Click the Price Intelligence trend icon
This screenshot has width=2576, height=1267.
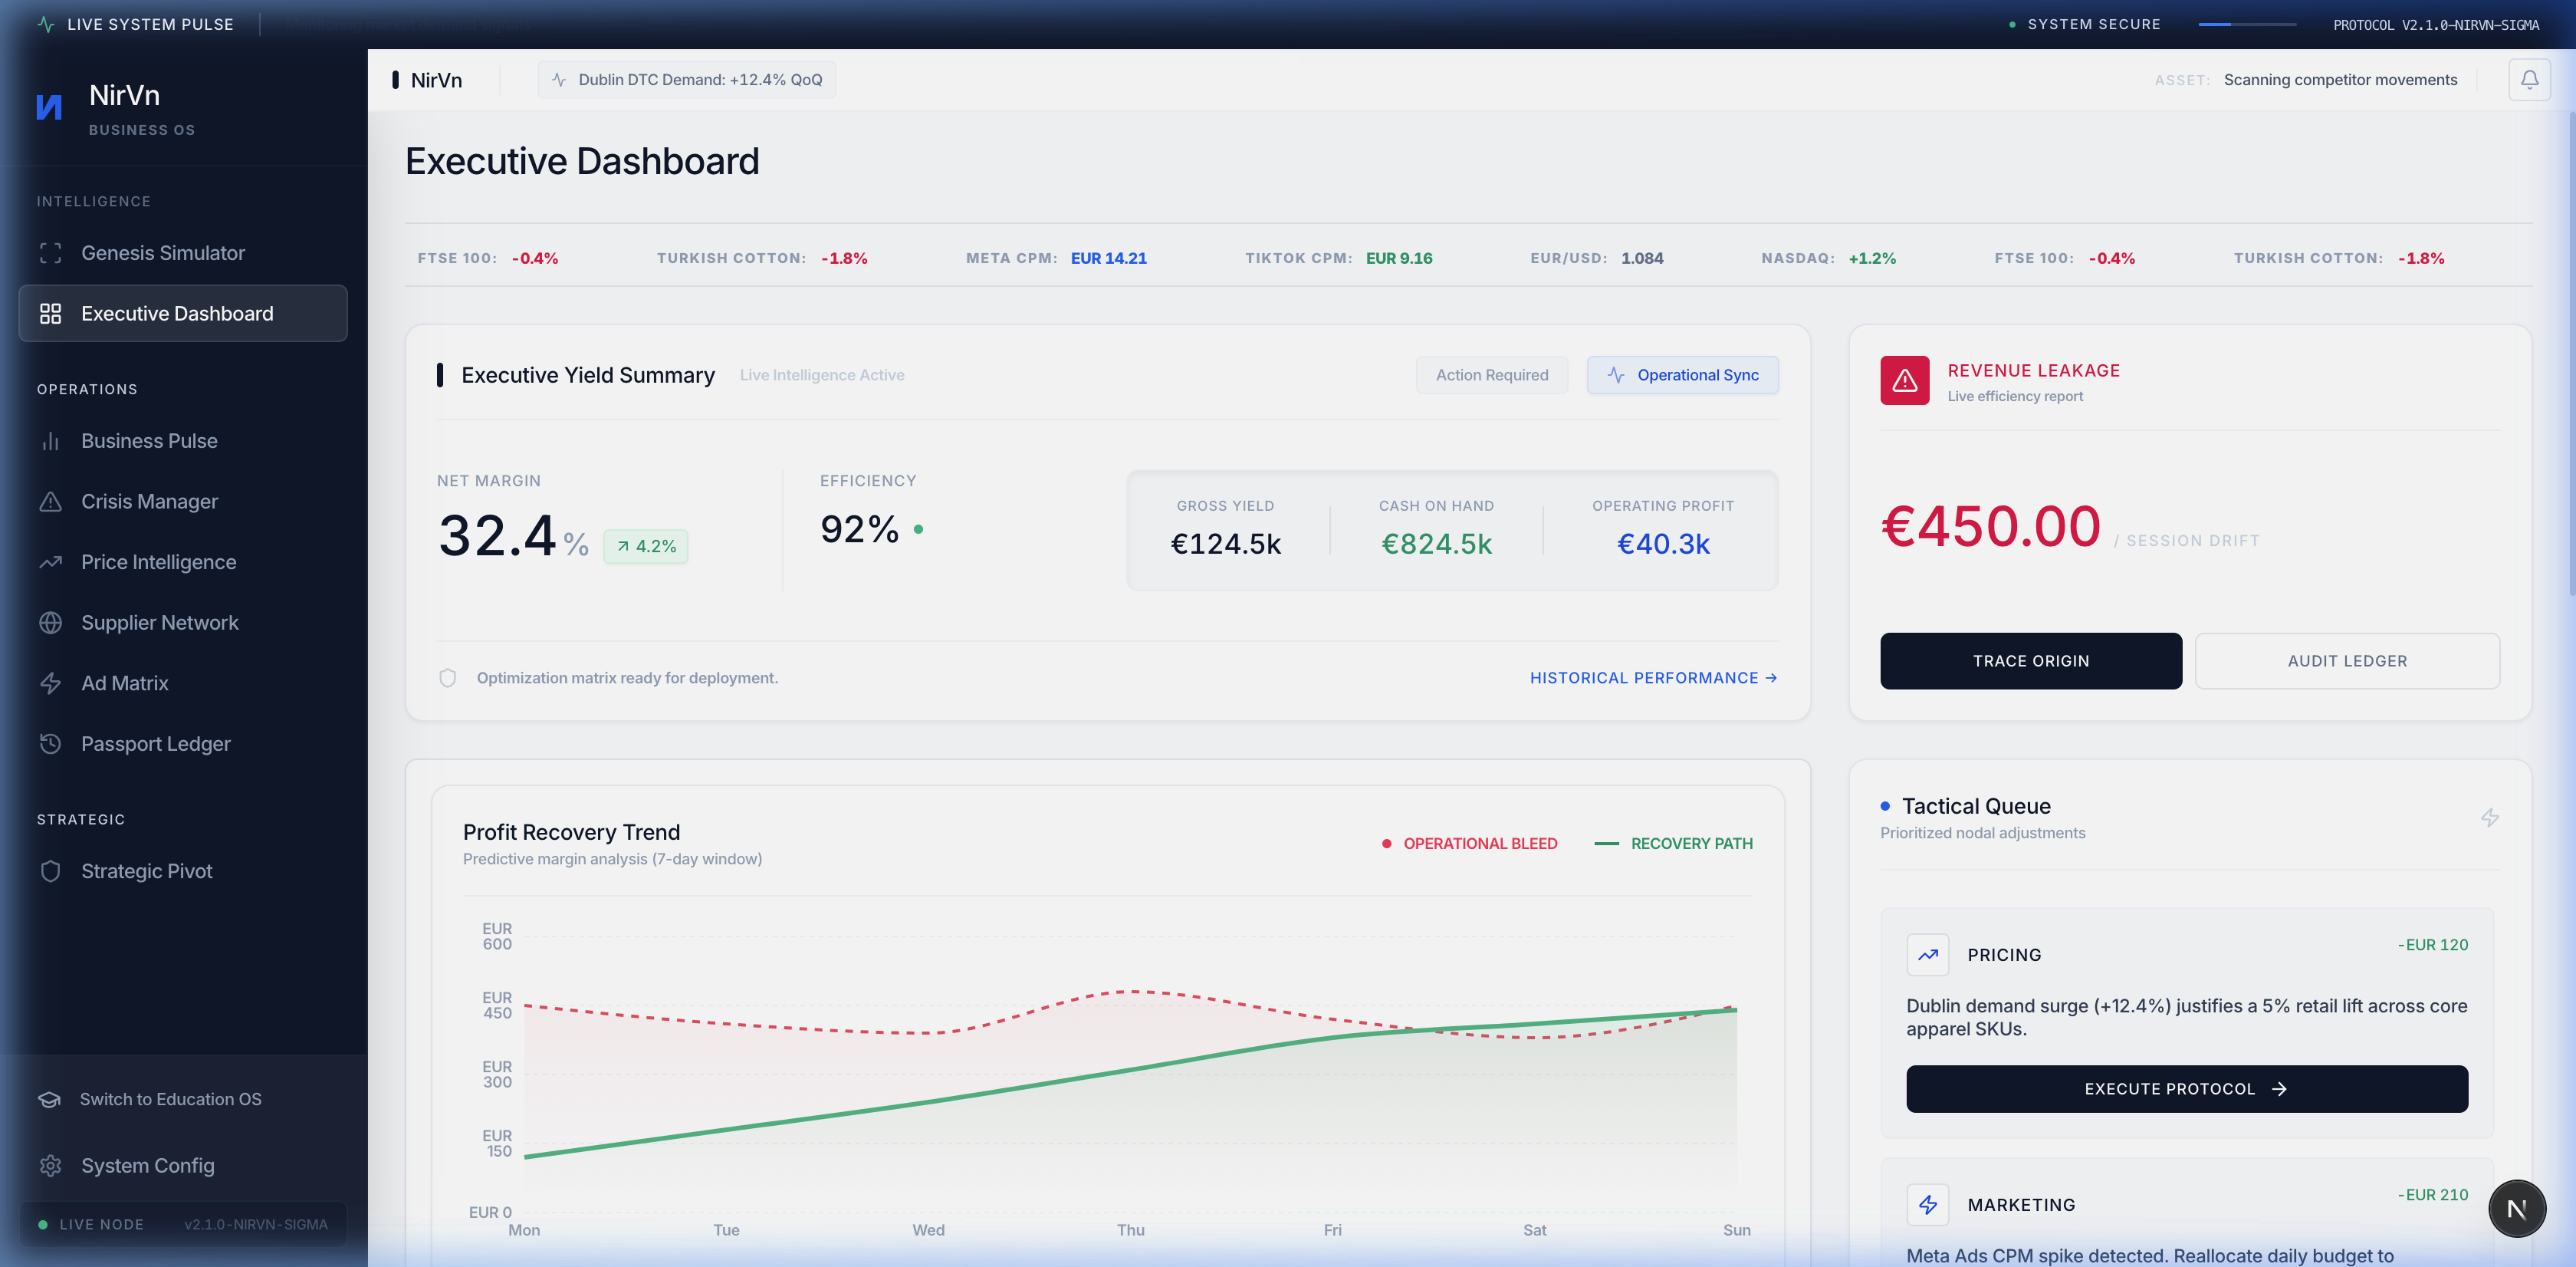51,562
